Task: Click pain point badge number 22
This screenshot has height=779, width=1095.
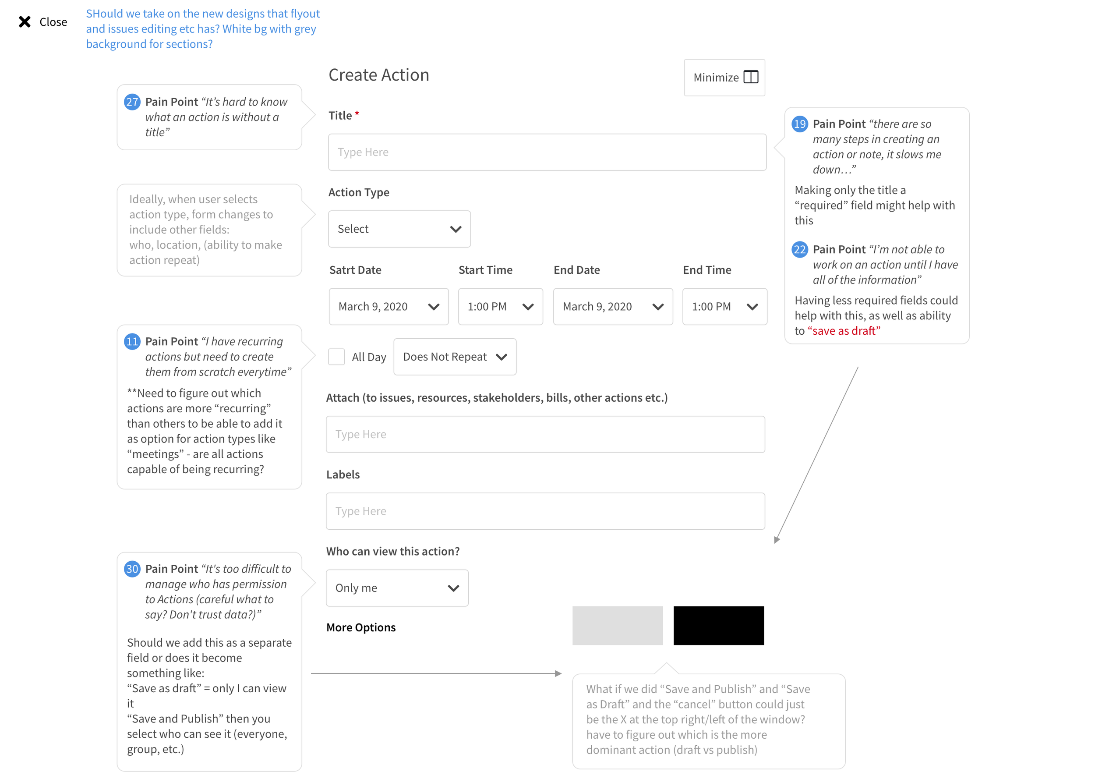Action: click(799, 249)
